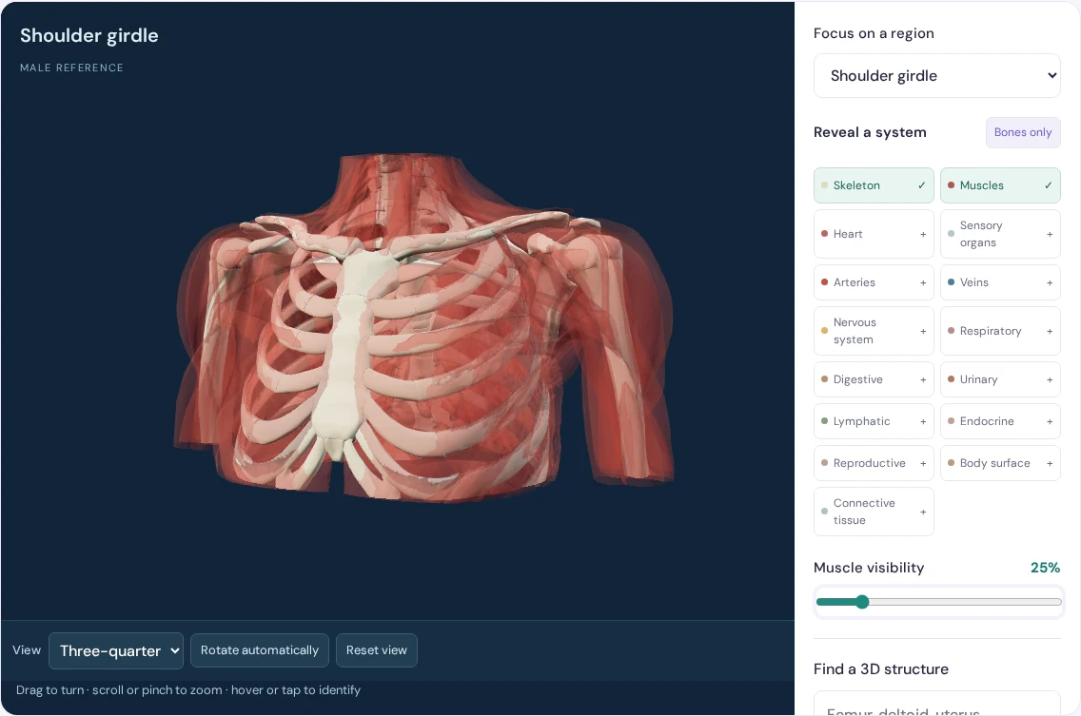Click the checkmark on the Skeleton chip

point(922,185)
